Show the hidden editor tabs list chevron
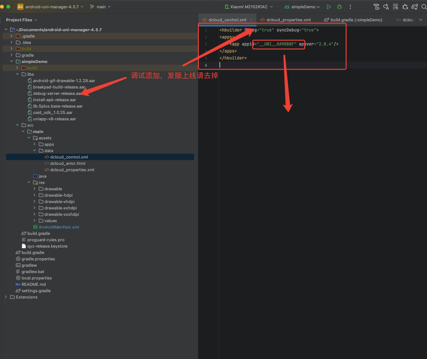This screenshot has width=427, height=359. click(x=421, y=20)
